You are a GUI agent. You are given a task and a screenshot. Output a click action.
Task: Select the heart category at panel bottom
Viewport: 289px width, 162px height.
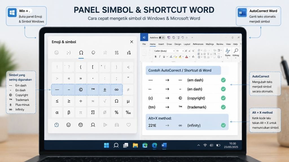click(128, 125)
